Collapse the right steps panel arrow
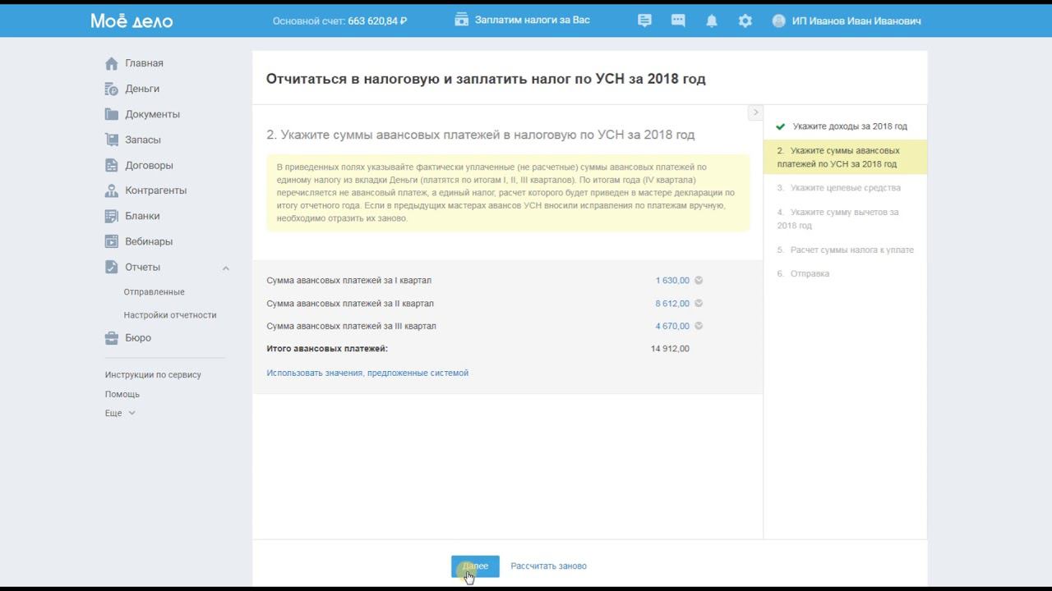The image size is (1052, 591). tap(755, 112)
